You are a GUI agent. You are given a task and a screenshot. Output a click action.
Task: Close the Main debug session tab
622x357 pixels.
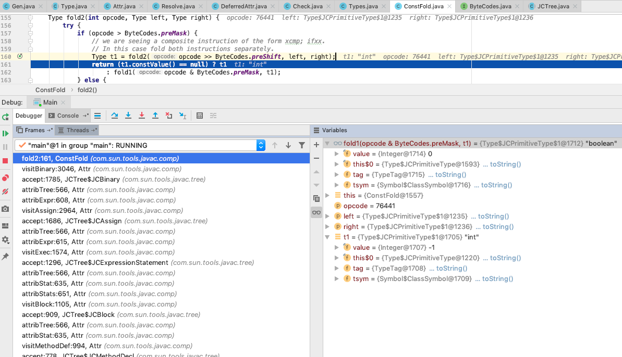(x=63, y=102)
